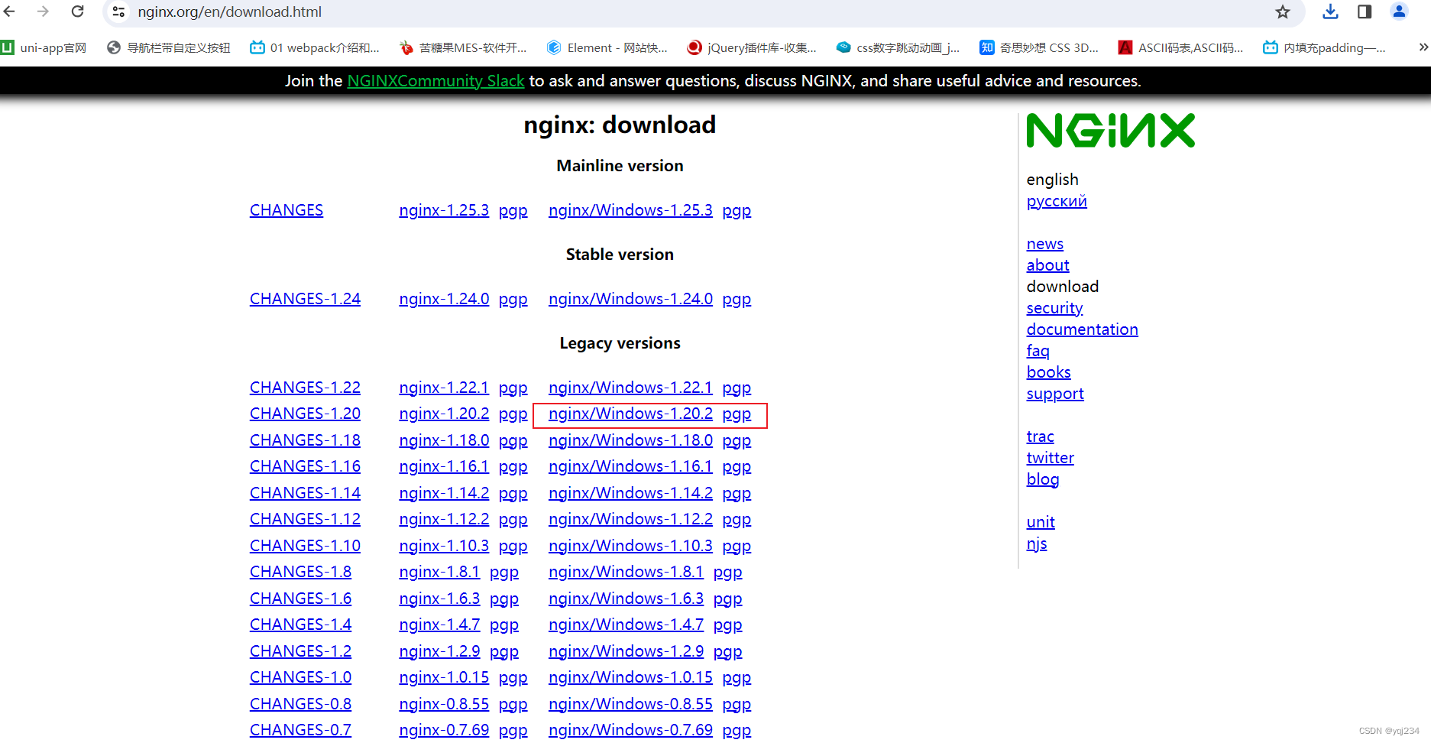Open the about sidebar link
Screen dimensions: 1431x743
[1047, 265]
